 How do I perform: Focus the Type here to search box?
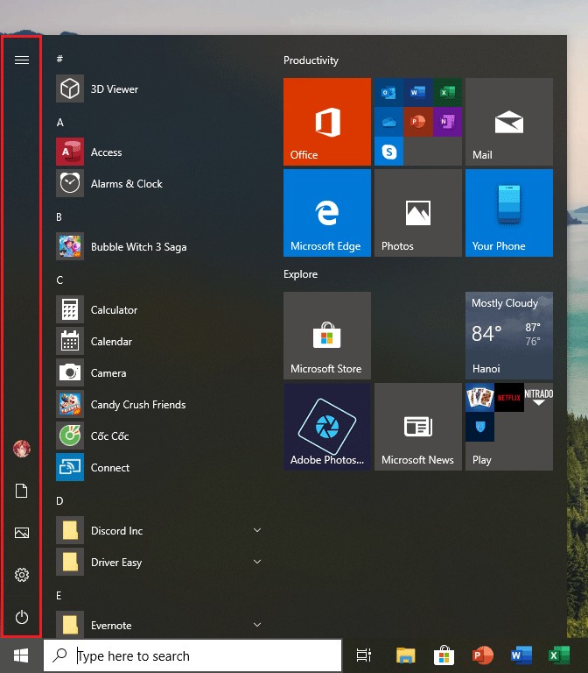point(192,655)
